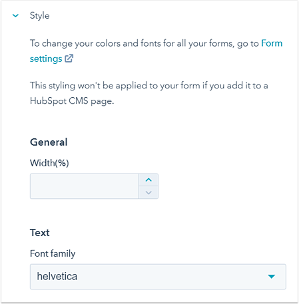Select the helvetica value text

coord(57,277)
